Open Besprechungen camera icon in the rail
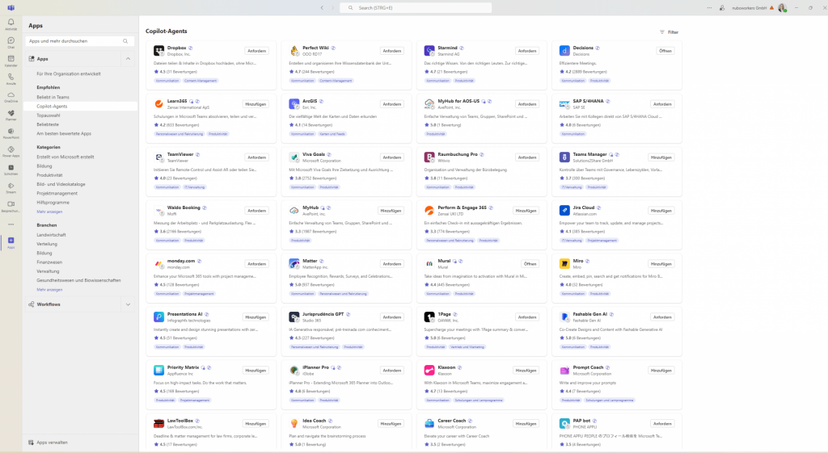The height and width of the screenshot is (453, 828). tap(11, 205)
